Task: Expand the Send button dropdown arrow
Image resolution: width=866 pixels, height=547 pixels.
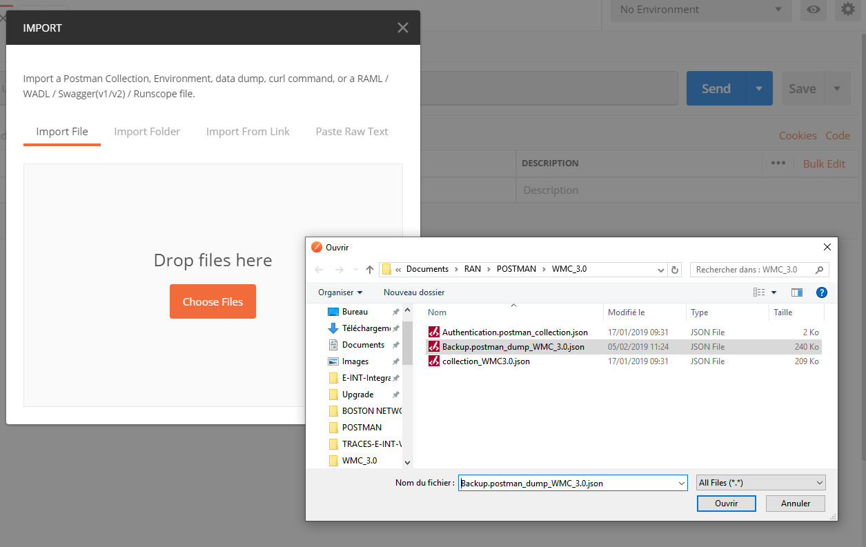Action: click(x=759, y=88)
